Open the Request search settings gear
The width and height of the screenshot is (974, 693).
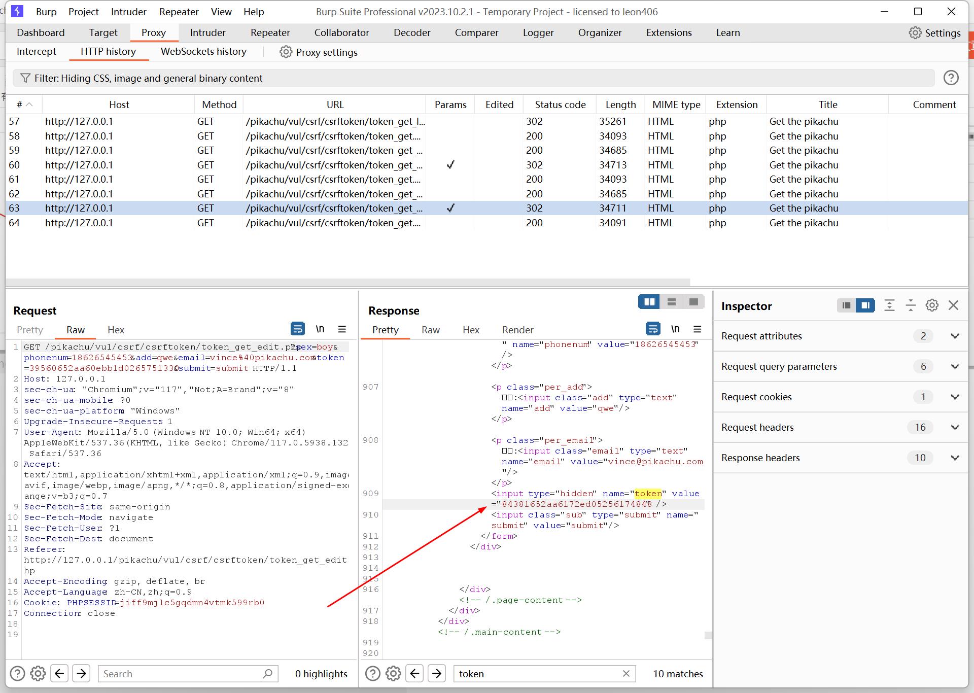tap(38, 674)
